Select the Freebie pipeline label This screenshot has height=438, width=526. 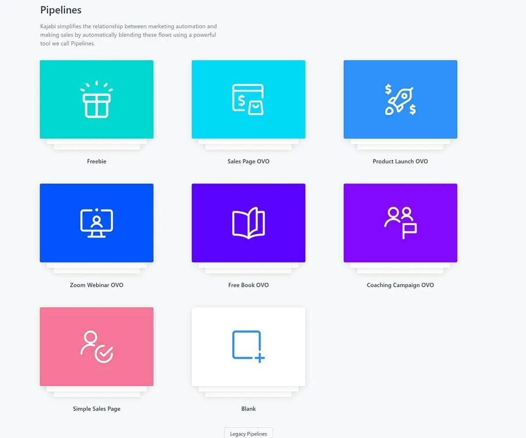[x=96, y=161]
